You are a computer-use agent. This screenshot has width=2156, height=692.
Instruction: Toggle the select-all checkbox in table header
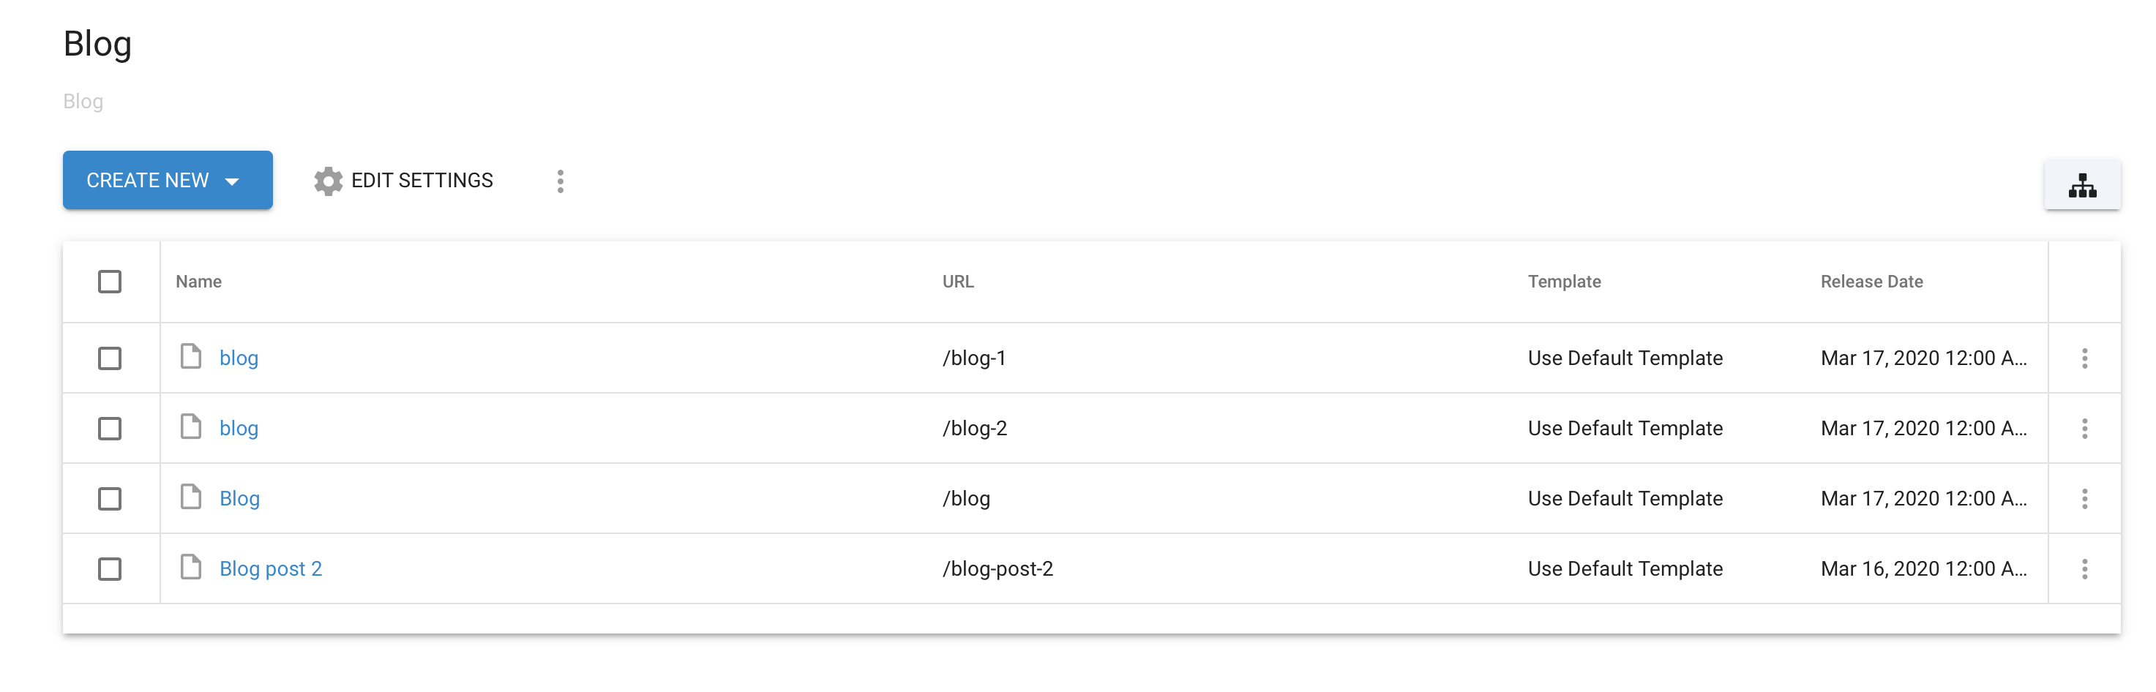[x=110, y=281]
